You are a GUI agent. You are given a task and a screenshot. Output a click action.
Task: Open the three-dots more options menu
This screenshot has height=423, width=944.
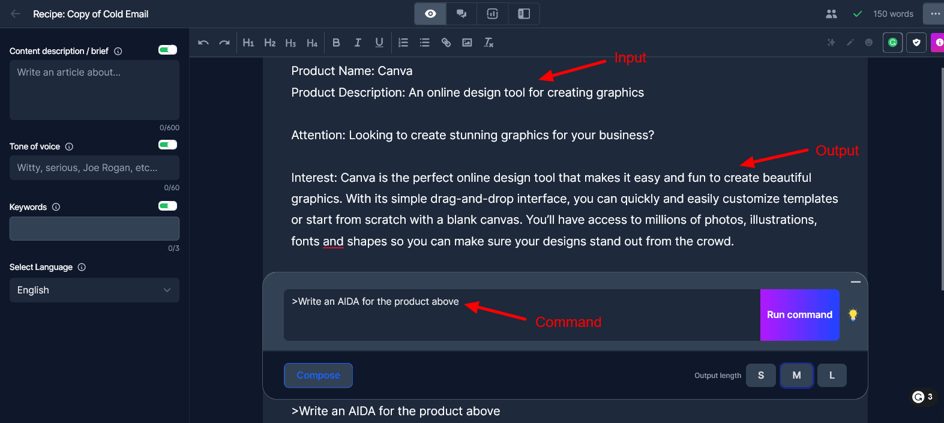point(935,14)
